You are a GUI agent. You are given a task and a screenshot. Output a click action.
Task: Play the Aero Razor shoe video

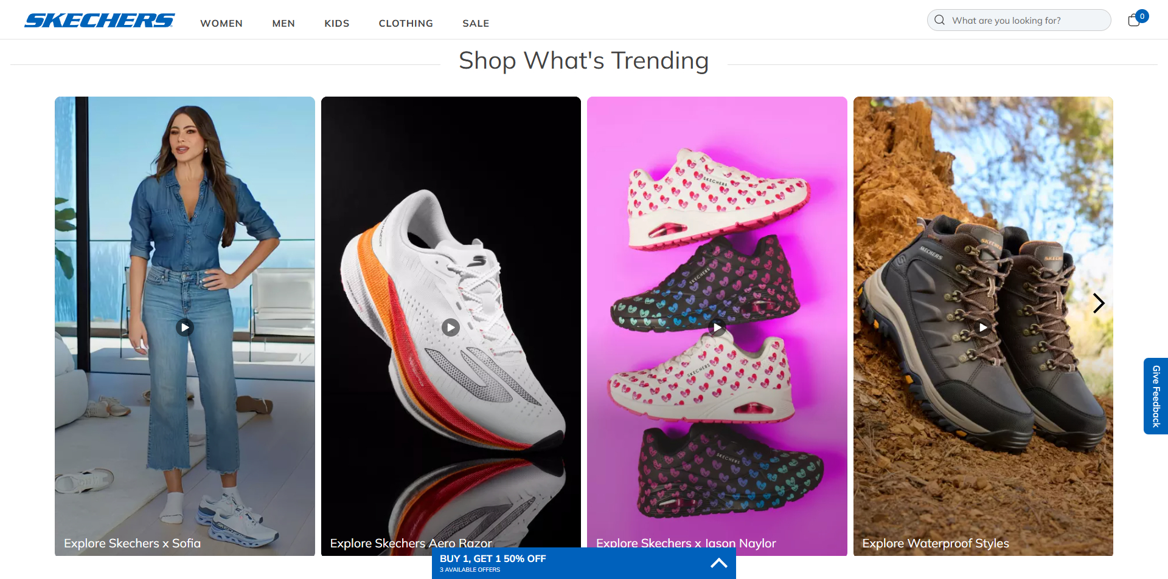[450, 327]
